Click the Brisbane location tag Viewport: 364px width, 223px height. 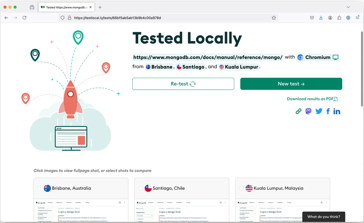click(x=159, y=67)
